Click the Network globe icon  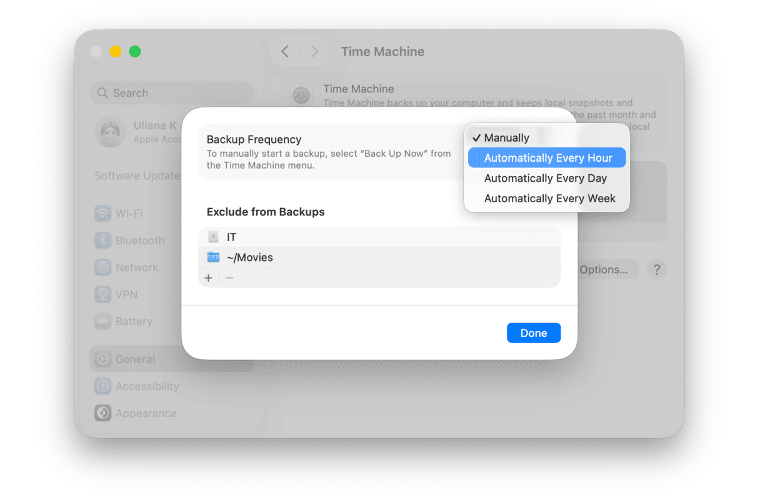[102, 267]
